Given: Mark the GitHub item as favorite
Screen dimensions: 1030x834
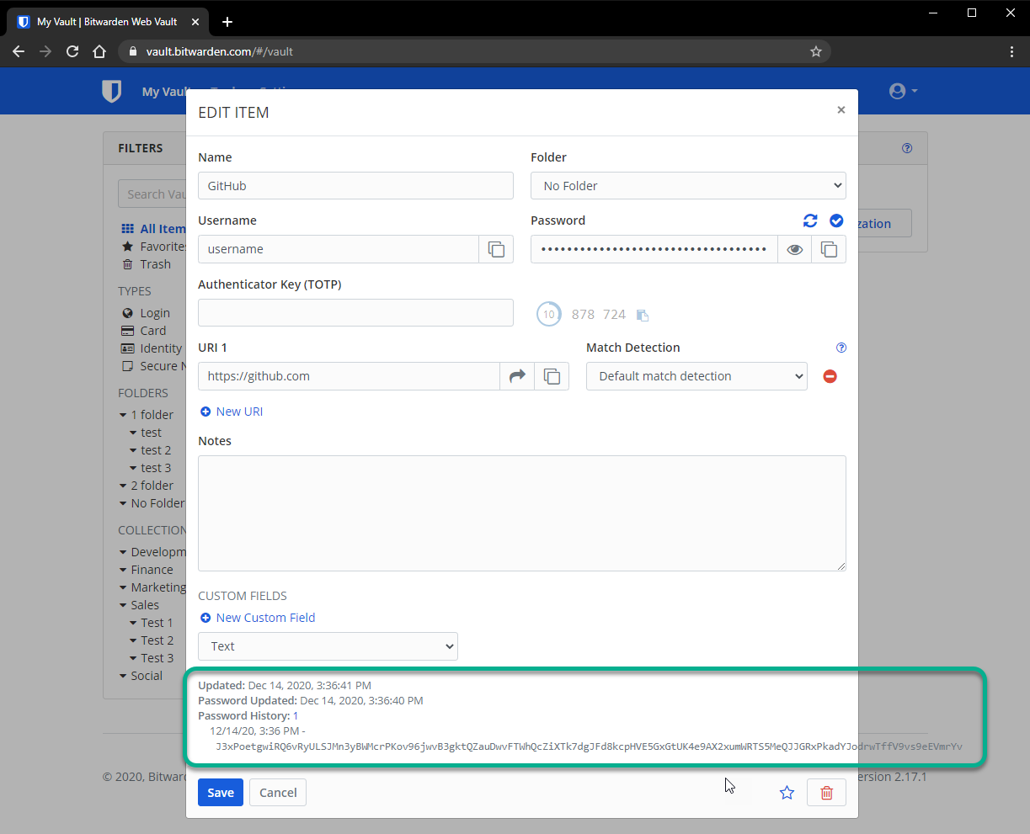Looking at the screenshot, I should pyautogui.click(x=787, y=792).
